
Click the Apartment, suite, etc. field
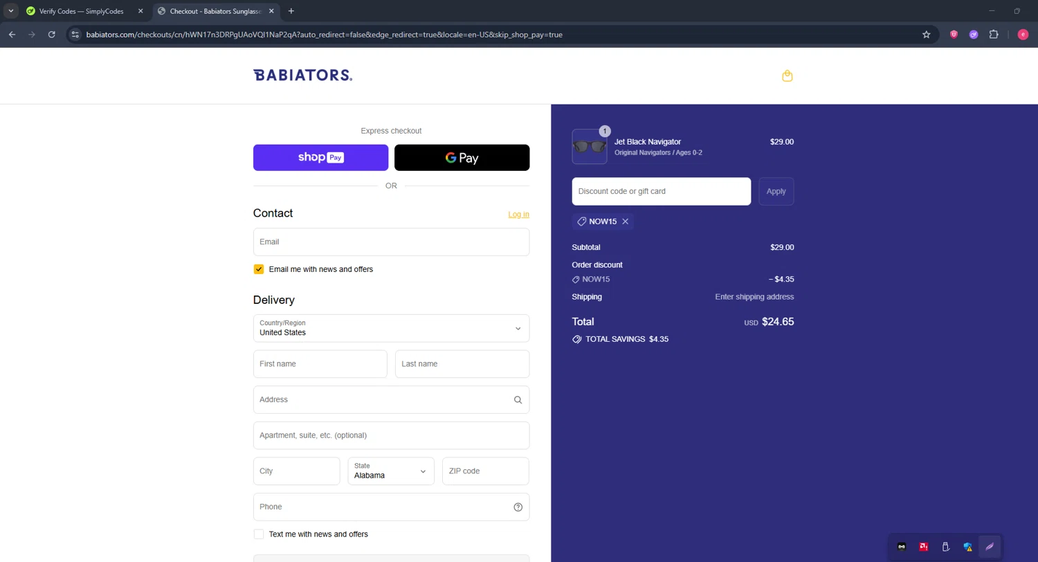(x=391, y=435)
